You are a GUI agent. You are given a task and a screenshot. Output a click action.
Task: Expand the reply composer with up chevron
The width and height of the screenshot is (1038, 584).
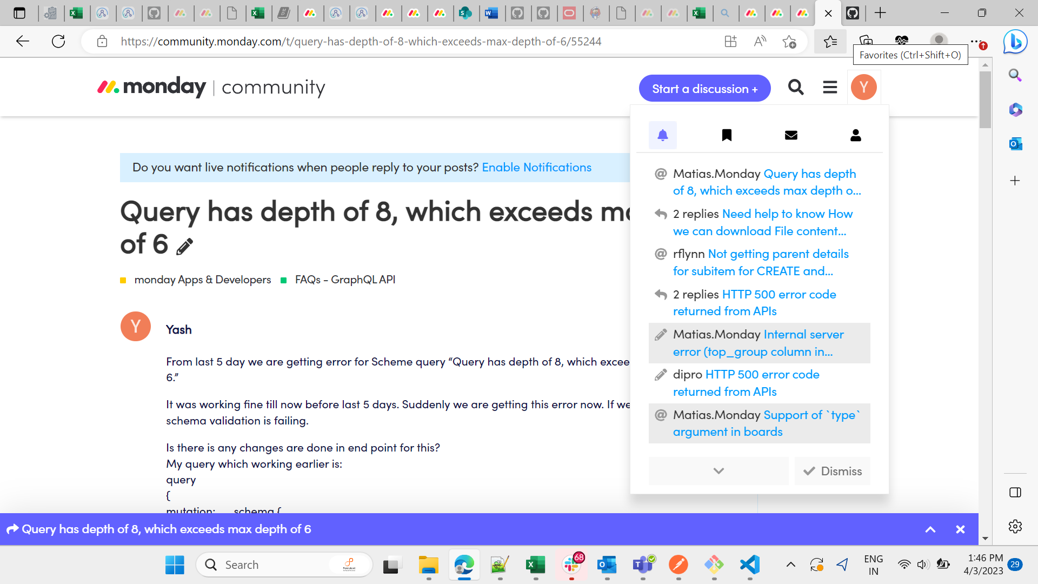pos(930,529)
